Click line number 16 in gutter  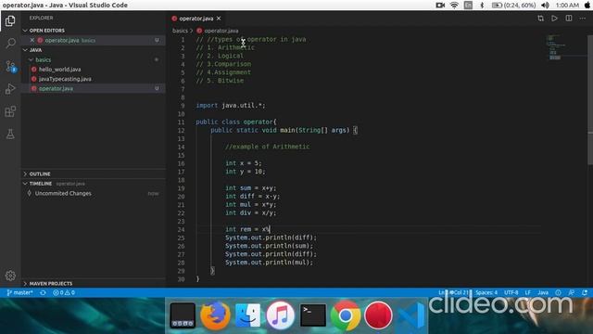click(x=182, y=163)
